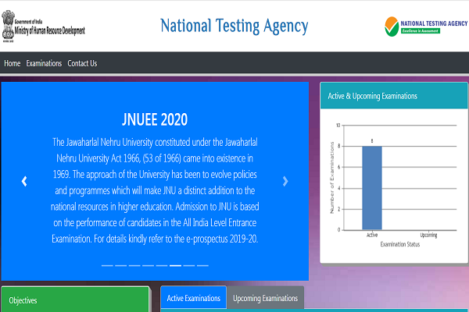Image resolution: width=469 pixels, height=312 pixels.
Task: Go to previous carousel slide arrow
Action: (x=24, y=181)
